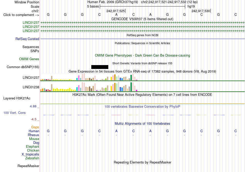Click the Common dbSNP(155) track label
The height and width of the screenshot is (172, 245).
(x=23, y=67)
